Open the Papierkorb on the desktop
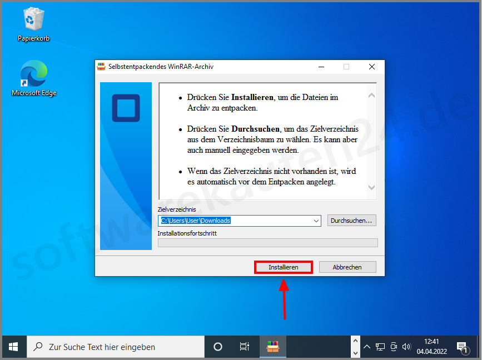The height and width of the screenshot is (360, 482). 33,19
